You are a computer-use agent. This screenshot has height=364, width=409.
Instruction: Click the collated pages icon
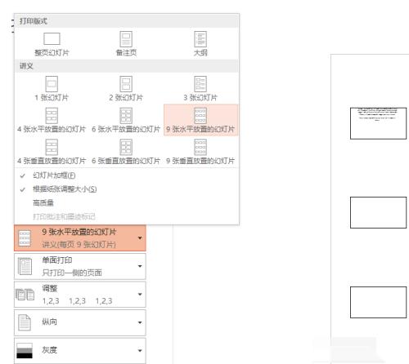(25, 295)
